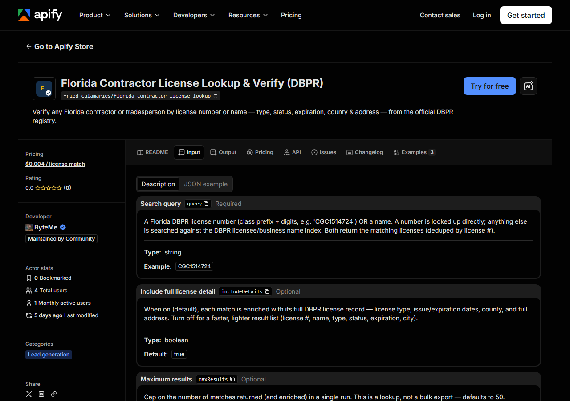Viewport: 570px width, 401px height.
Task: Go back to Apify Store
Action: [x=59, y=46]
